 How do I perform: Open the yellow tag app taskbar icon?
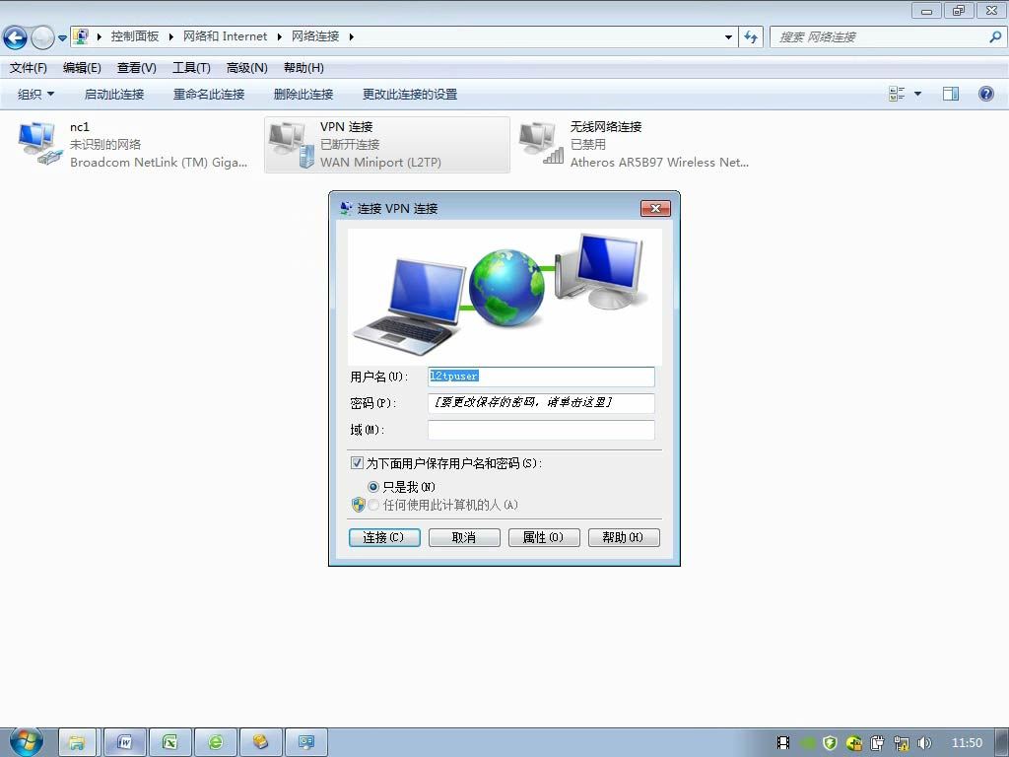260,743
